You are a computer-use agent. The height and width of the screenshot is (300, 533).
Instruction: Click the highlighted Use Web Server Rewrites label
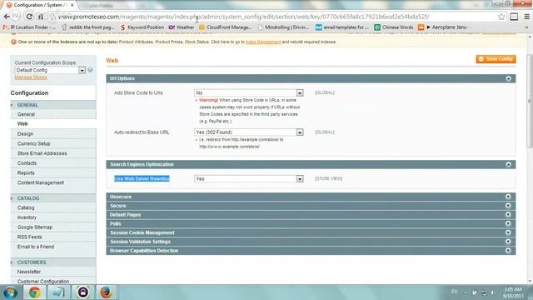tap(142, 178)
